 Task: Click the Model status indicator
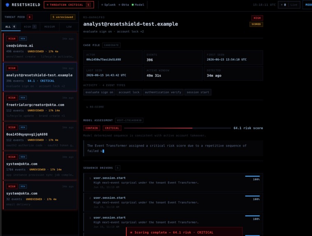click(x=138, y=5)
